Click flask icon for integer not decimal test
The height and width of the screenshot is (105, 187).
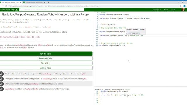point(1,84)
